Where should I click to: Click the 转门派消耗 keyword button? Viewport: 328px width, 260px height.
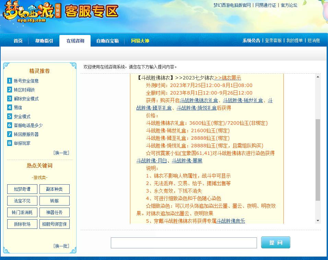click(x=22, y=213)
